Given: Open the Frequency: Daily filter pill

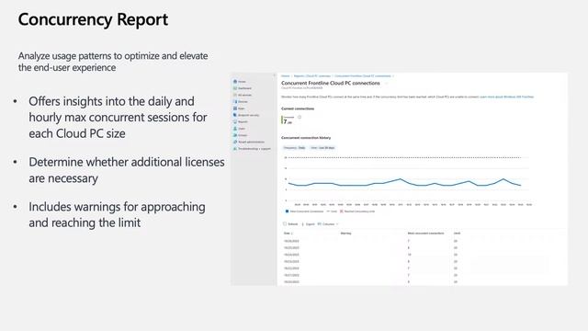Looking at the screenshot, I should [x=294, y=148].
